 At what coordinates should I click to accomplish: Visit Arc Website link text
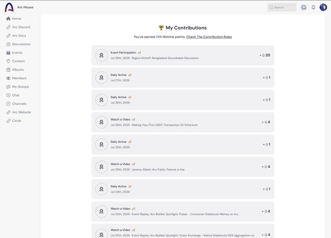[21, 112]
